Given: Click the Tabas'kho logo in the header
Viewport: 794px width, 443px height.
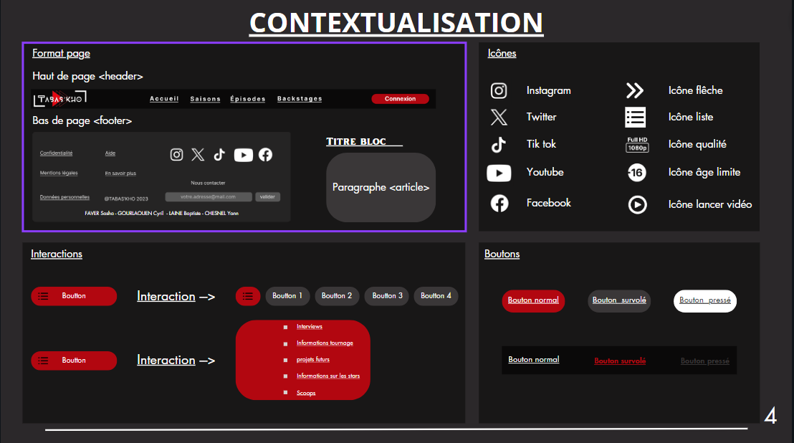Looking at the screenshot, I should tap(59, 99).
